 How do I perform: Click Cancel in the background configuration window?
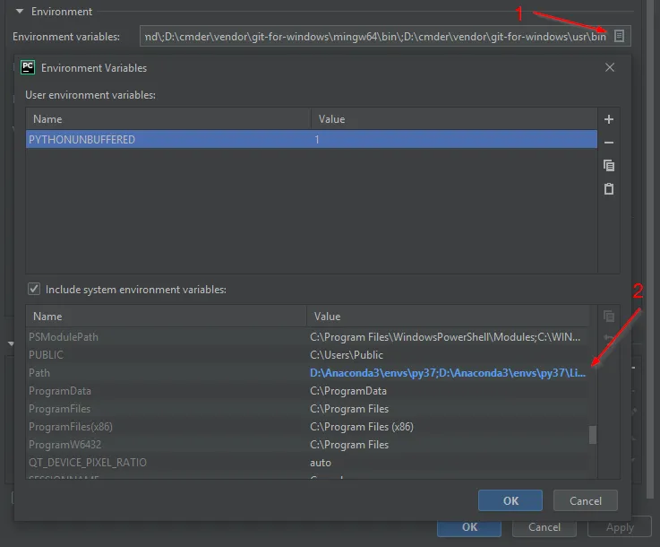(544, 528)
